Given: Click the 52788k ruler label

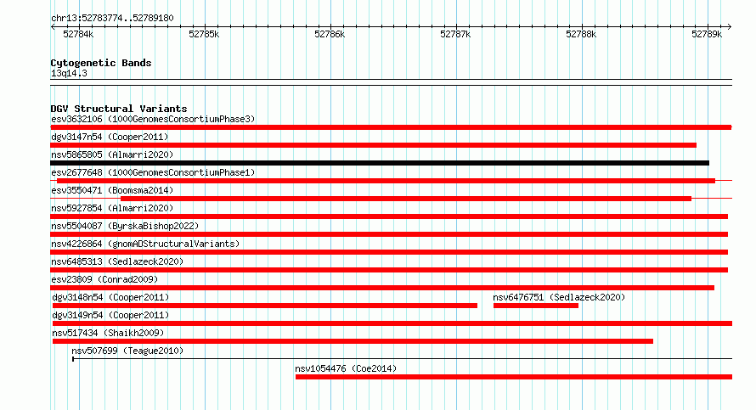Looking at the screenshot, I should pos(581,34).
